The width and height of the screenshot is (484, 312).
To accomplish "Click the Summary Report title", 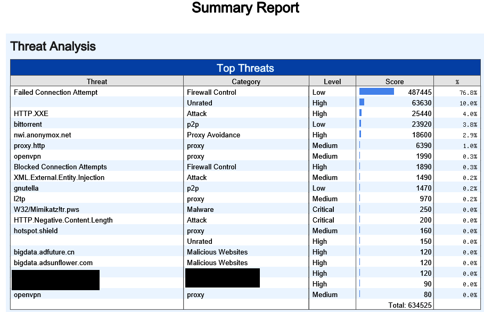I will (245, 7).
